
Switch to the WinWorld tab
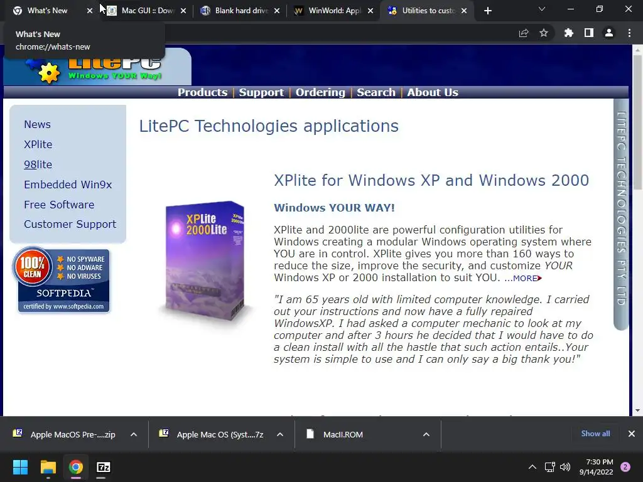click(330, 11)
